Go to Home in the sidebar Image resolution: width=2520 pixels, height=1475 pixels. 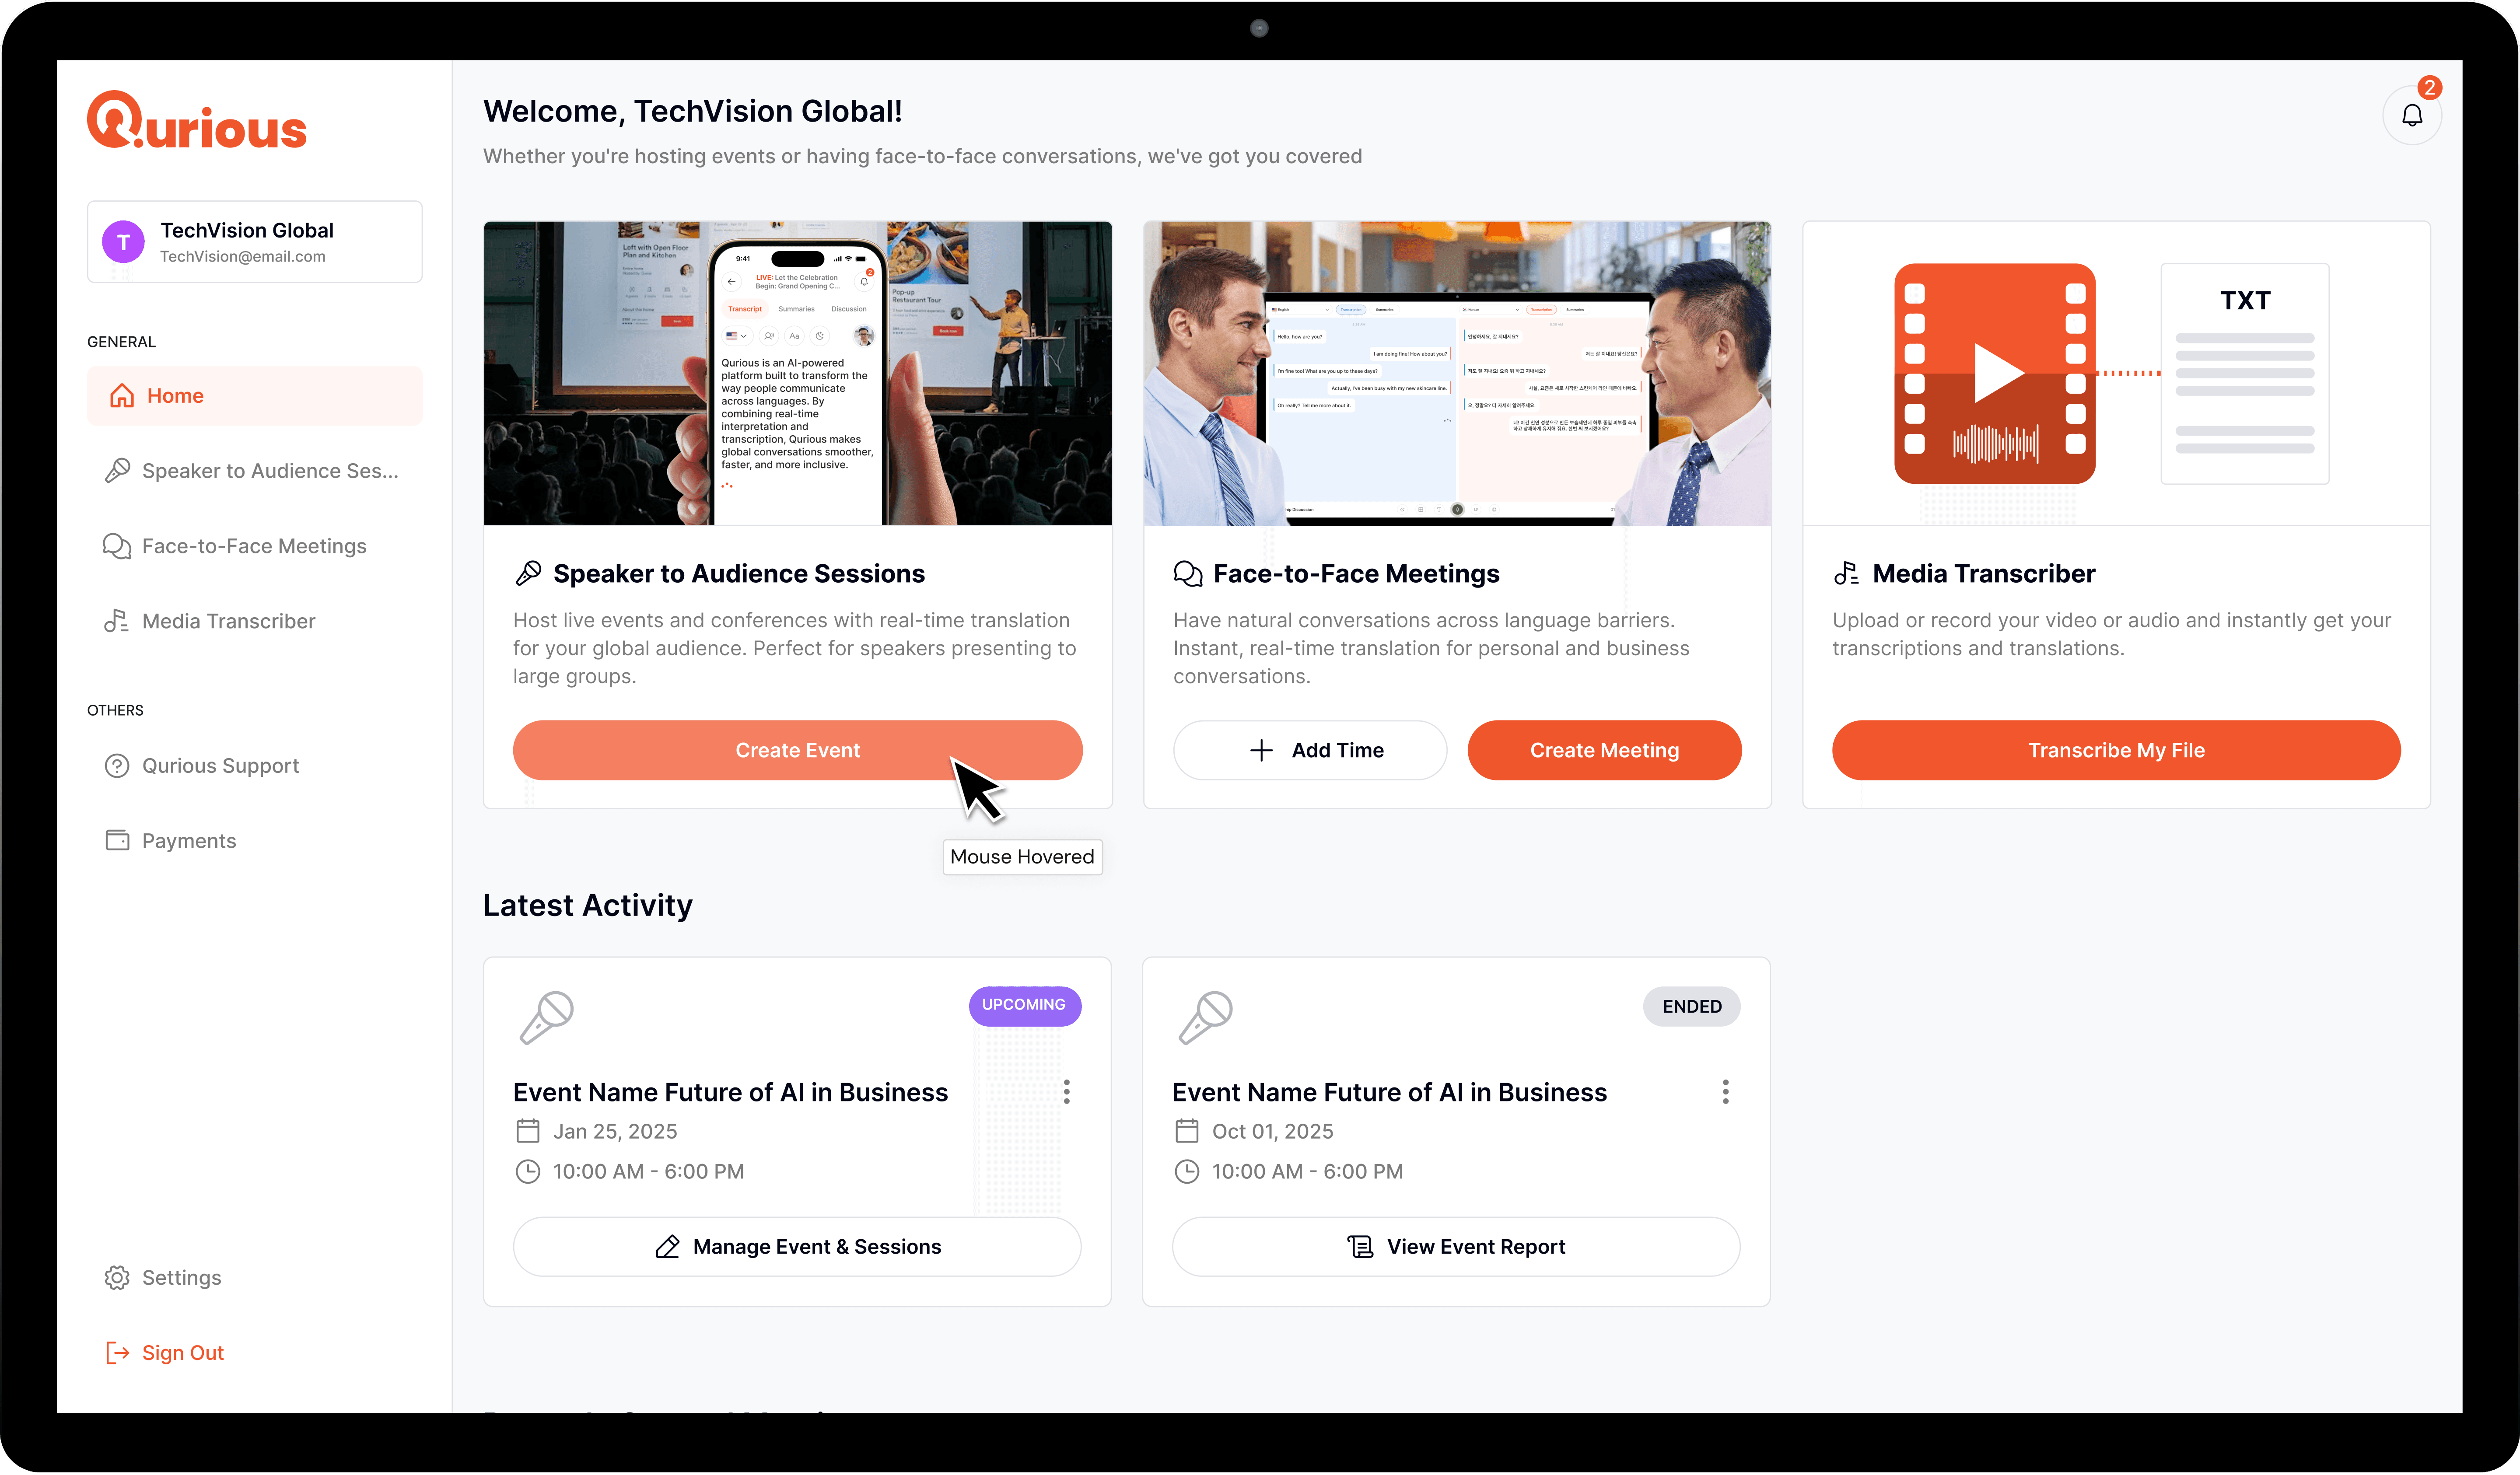(254, 396)
